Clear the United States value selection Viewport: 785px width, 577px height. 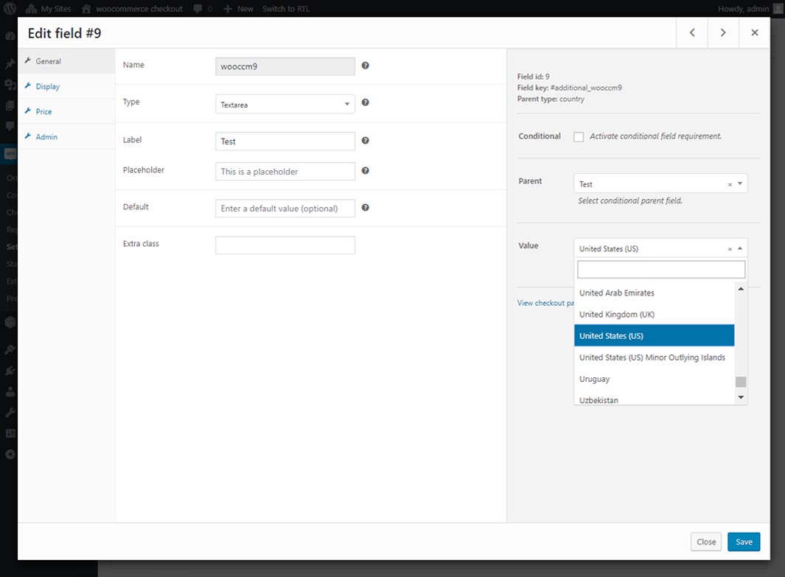click(730, 249)
